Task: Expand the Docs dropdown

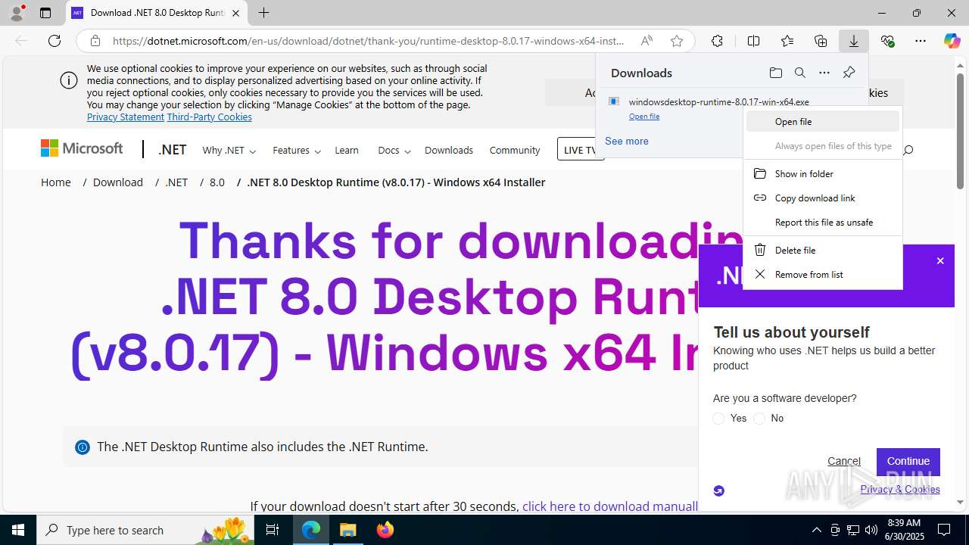Action: tap(394, 150)
